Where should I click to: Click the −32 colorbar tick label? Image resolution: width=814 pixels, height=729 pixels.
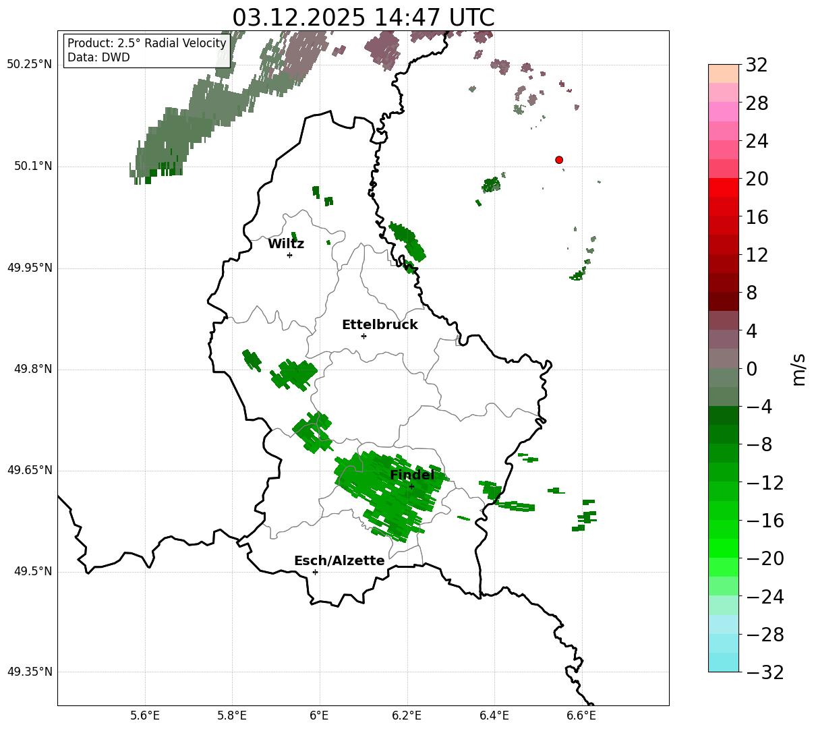point(765,672)
